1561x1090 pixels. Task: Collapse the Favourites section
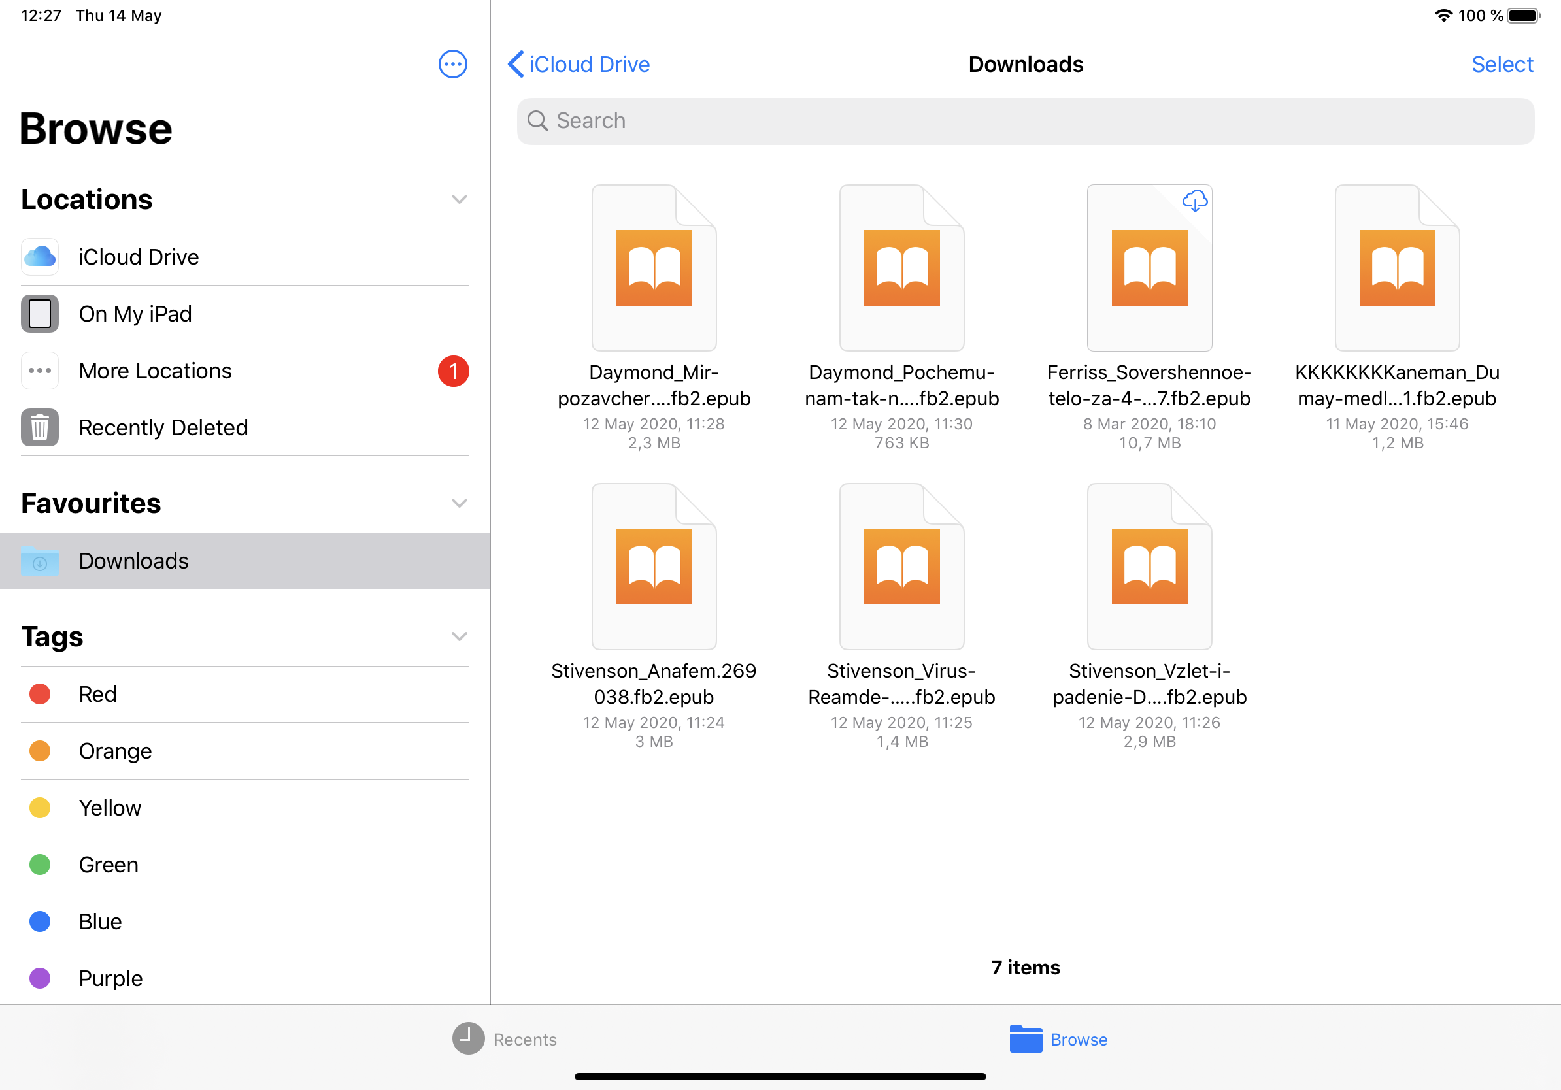tap(460, 504)
